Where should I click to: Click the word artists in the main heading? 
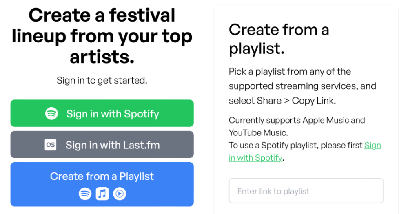[x=102, y=57]
